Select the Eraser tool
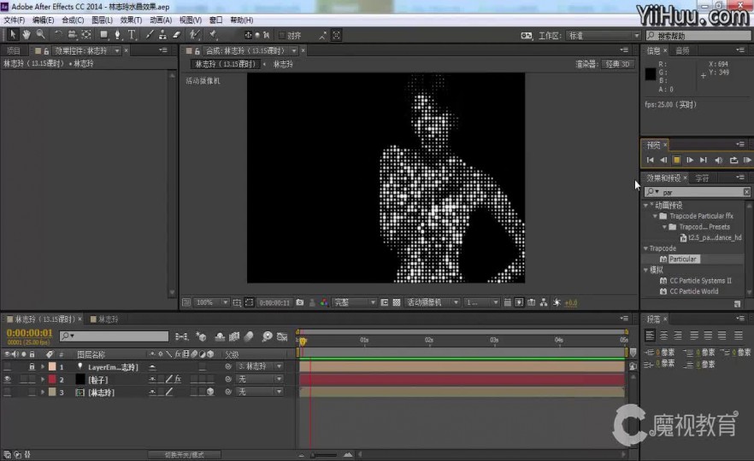 pos(176,34)
